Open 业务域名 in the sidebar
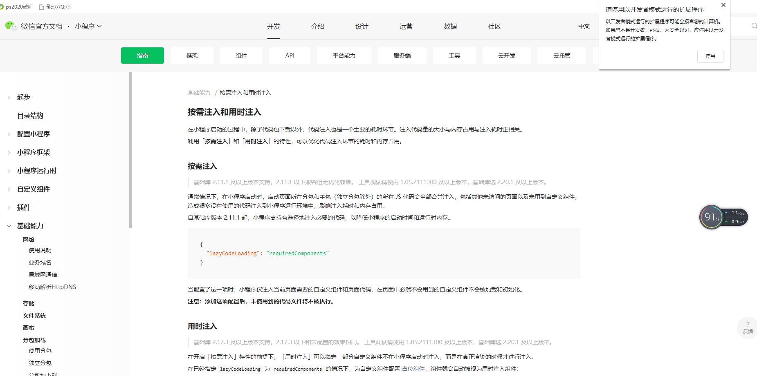The image size is (757, 376). coord(40,263)
